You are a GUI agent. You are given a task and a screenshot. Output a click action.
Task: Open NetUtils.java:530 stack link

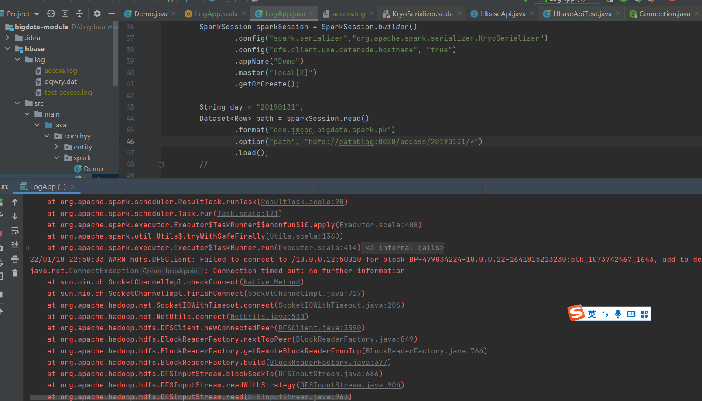pyautogui.click(x=267, y=316)
